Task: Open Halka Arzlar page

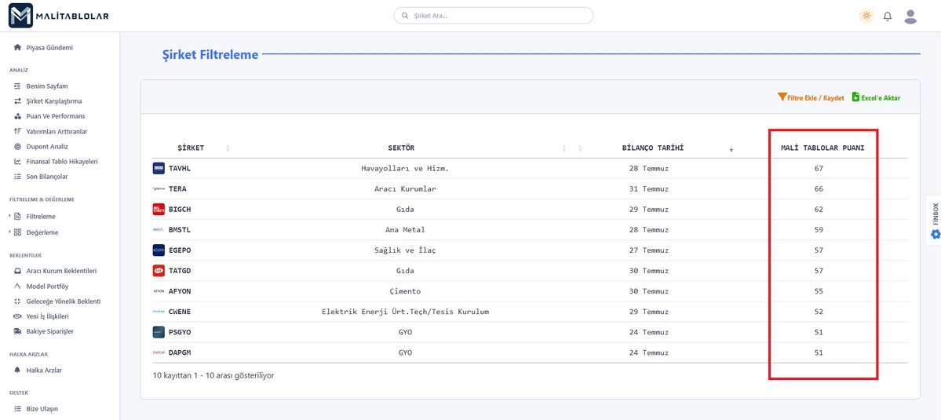Action: click(x=44, y=371)
